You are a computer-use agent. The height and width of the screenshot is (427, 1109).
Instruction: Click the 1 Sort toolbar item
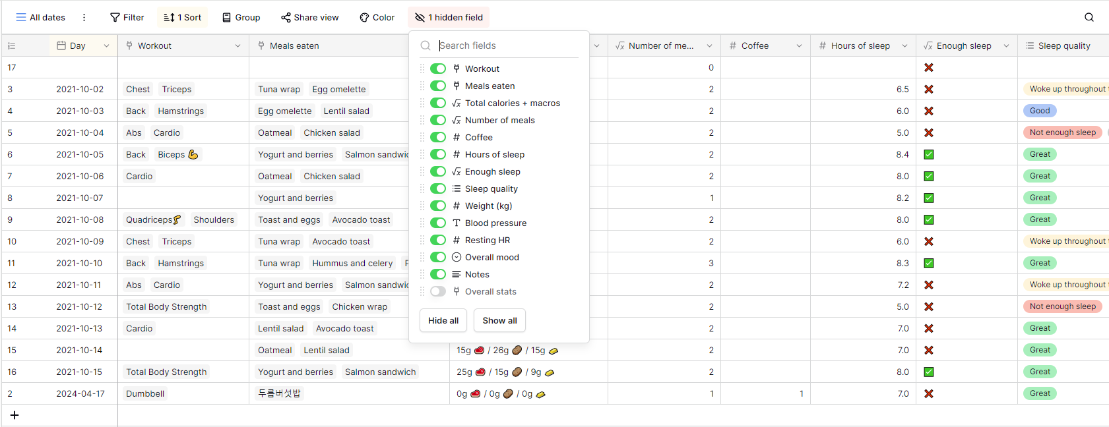pos(183,17)
